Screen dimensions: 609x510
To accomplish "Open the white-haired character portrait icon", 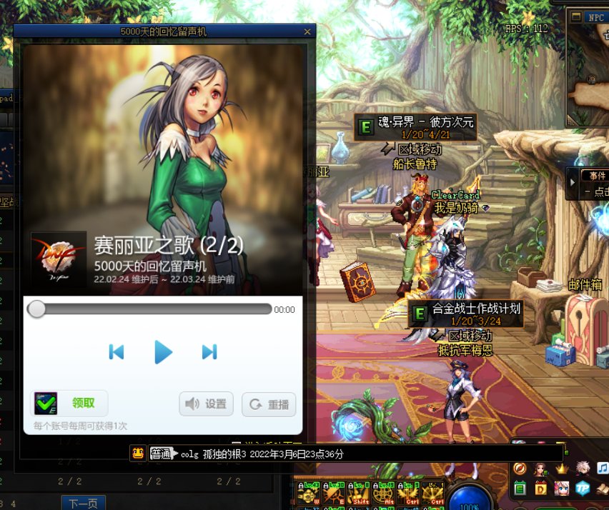I will tap(583, 469).
